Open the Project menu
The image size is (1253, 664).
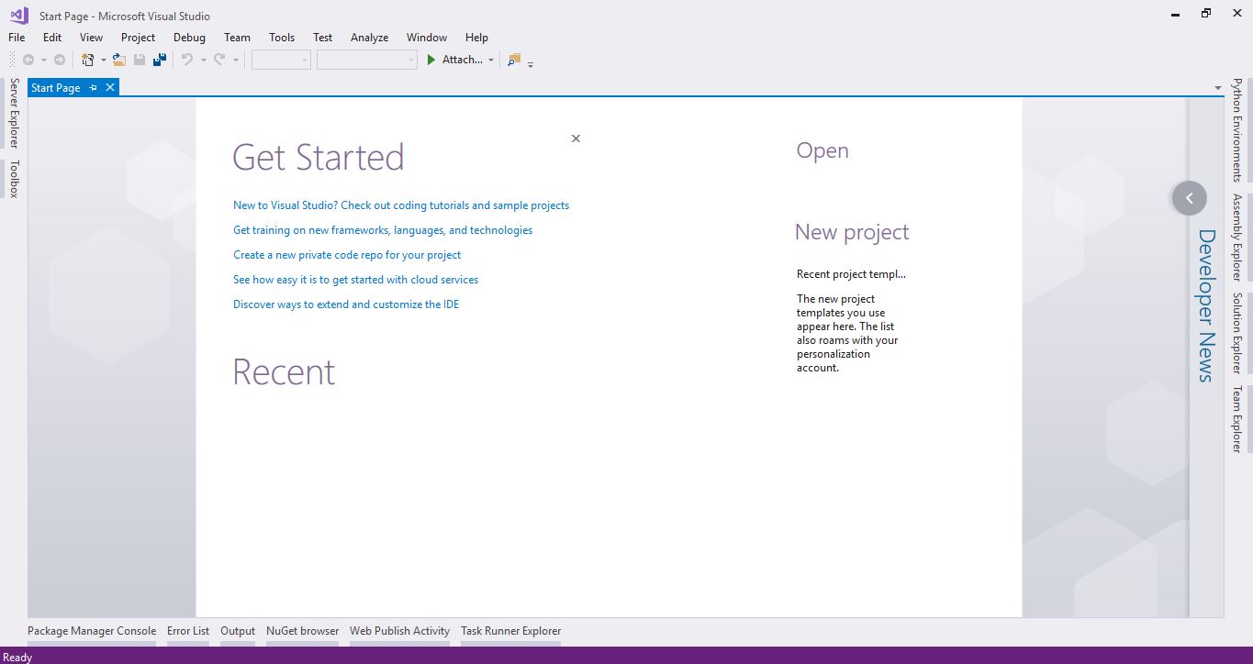138,38
